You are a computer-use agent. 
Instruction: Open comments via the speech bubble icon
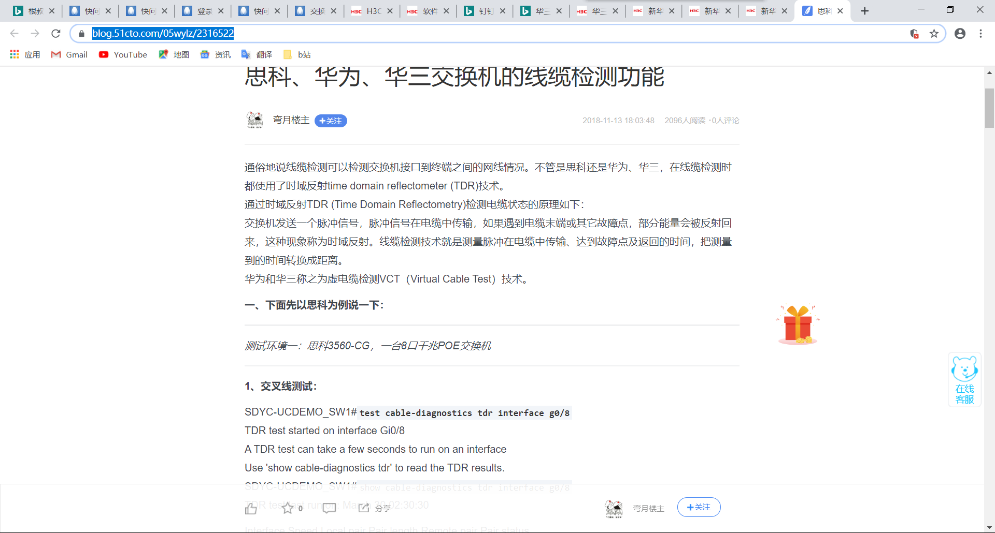[330, 508]
